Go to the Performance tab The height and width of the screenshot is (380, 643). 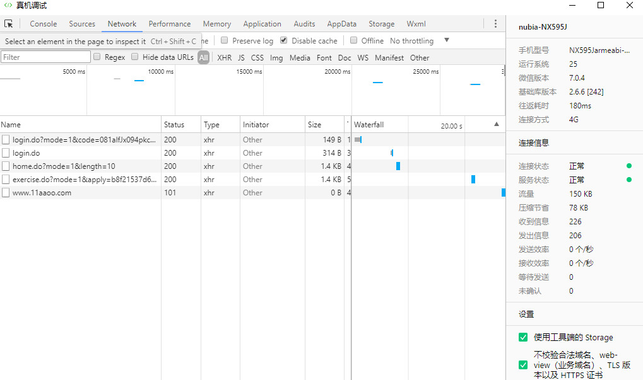169,24
